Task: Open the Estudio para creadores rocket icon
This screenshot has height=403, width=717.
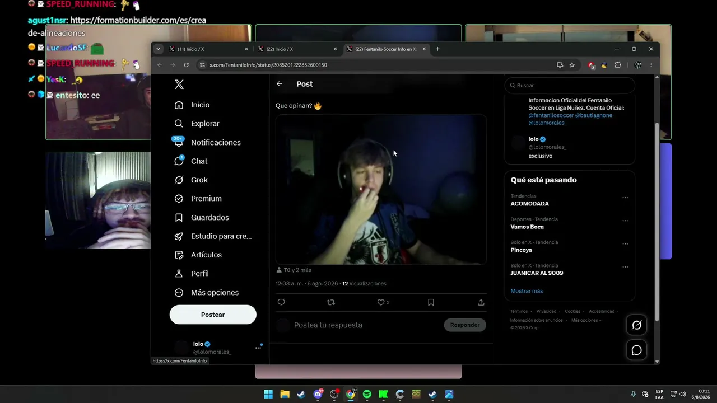Action: [x=179, y=236]
